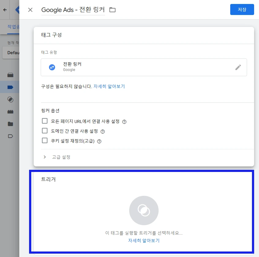Click the pencil icon to edit tag type
Viewport: 259px width, 257px height.
click(238, 67)
